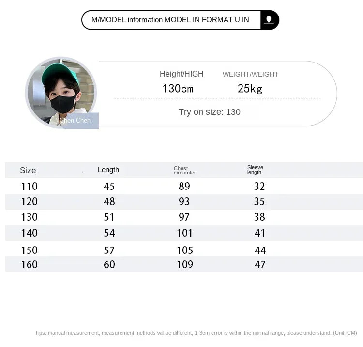Image resolution: width=363 pixels, height=347 pixels.
Task: Click the 130cm height value
Action: (178, 89)
